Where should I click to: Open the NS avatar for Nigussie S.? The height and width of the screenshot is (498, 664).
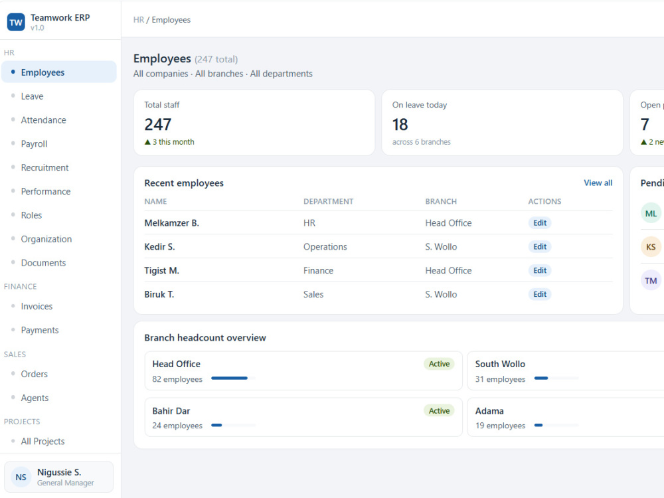(x=21, y=477)
